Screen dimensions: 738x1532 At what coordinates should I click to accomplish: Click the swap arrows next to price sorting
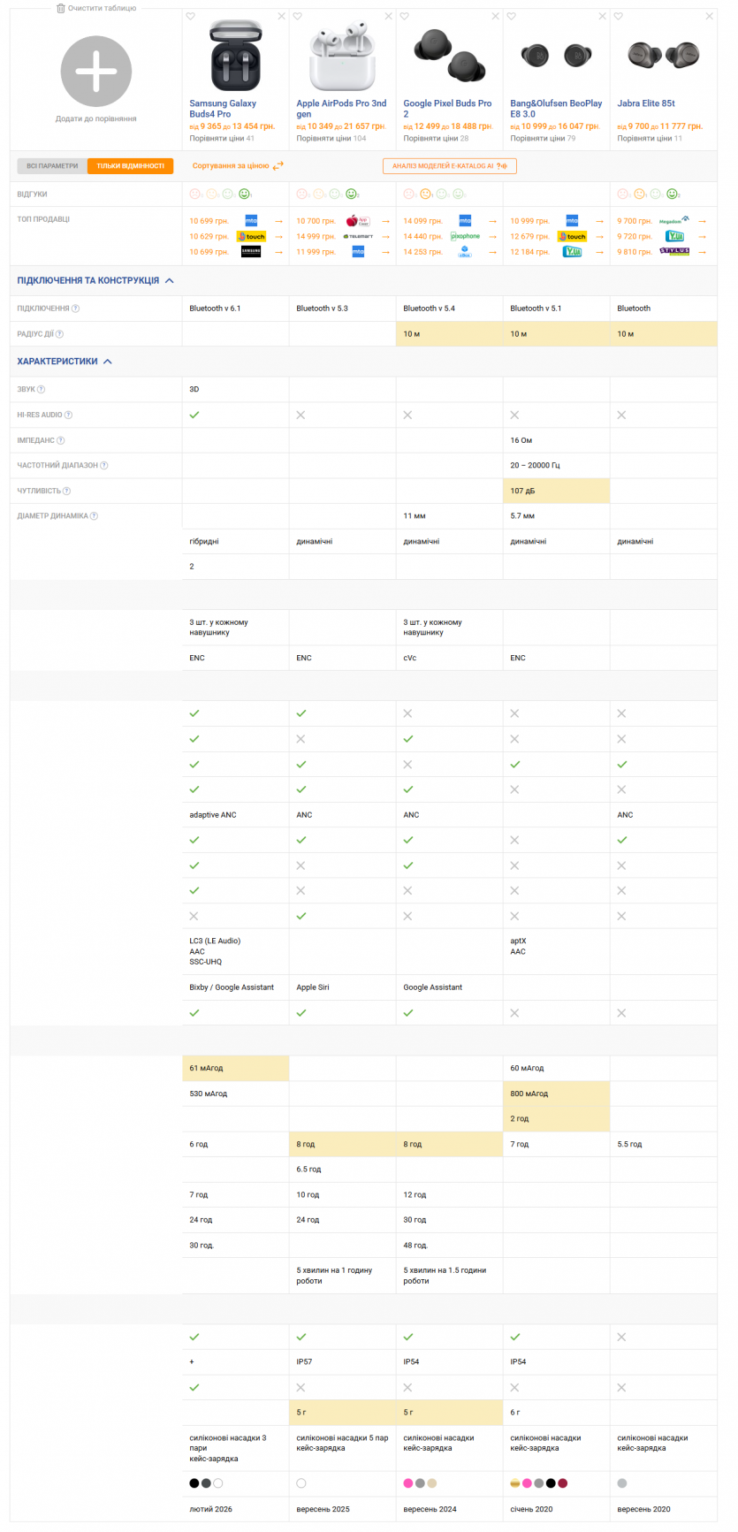(x=278, y=166)
